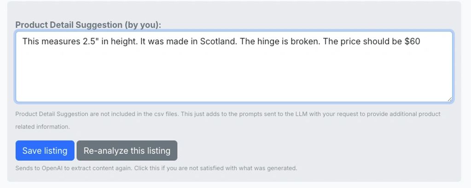Click at the start of "This measures"

click(x=23, y=41)
